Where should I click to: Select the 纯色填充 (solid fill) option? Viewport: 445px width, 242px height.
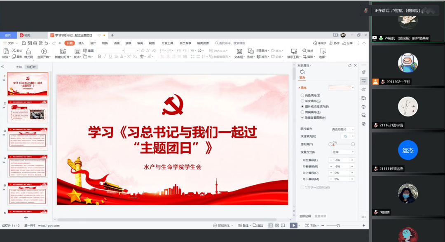click(302, 95)
